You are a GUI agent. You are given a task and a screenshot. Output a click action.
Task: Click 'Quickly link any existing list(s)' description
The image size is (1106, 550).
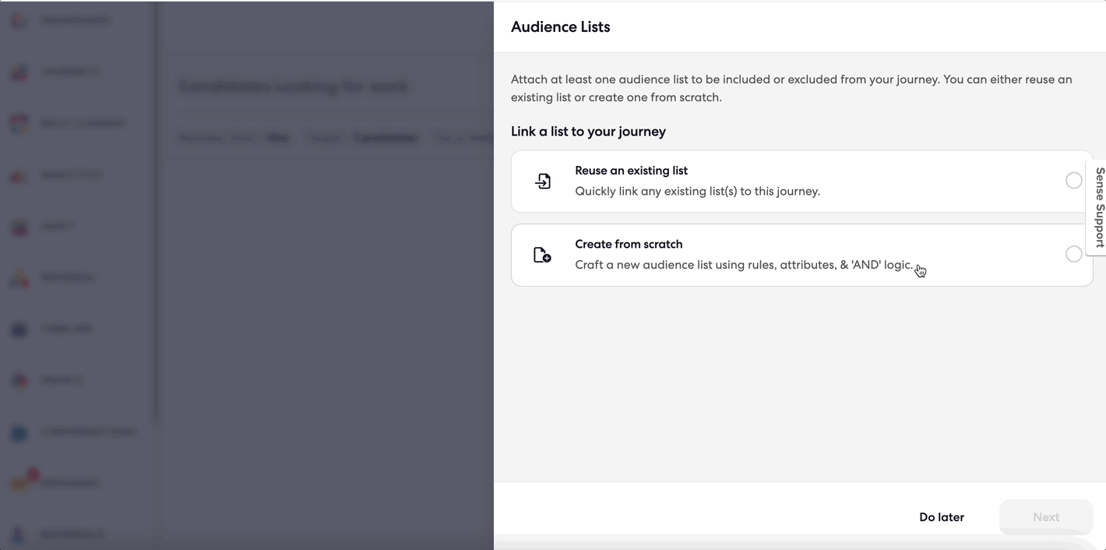(697, 191)
